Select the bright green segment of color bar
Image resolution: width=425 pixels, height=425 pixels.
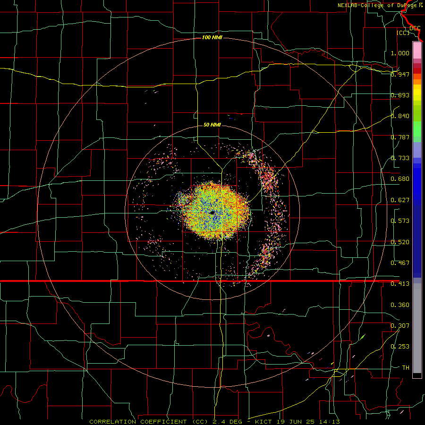click(x=417, y=129)
